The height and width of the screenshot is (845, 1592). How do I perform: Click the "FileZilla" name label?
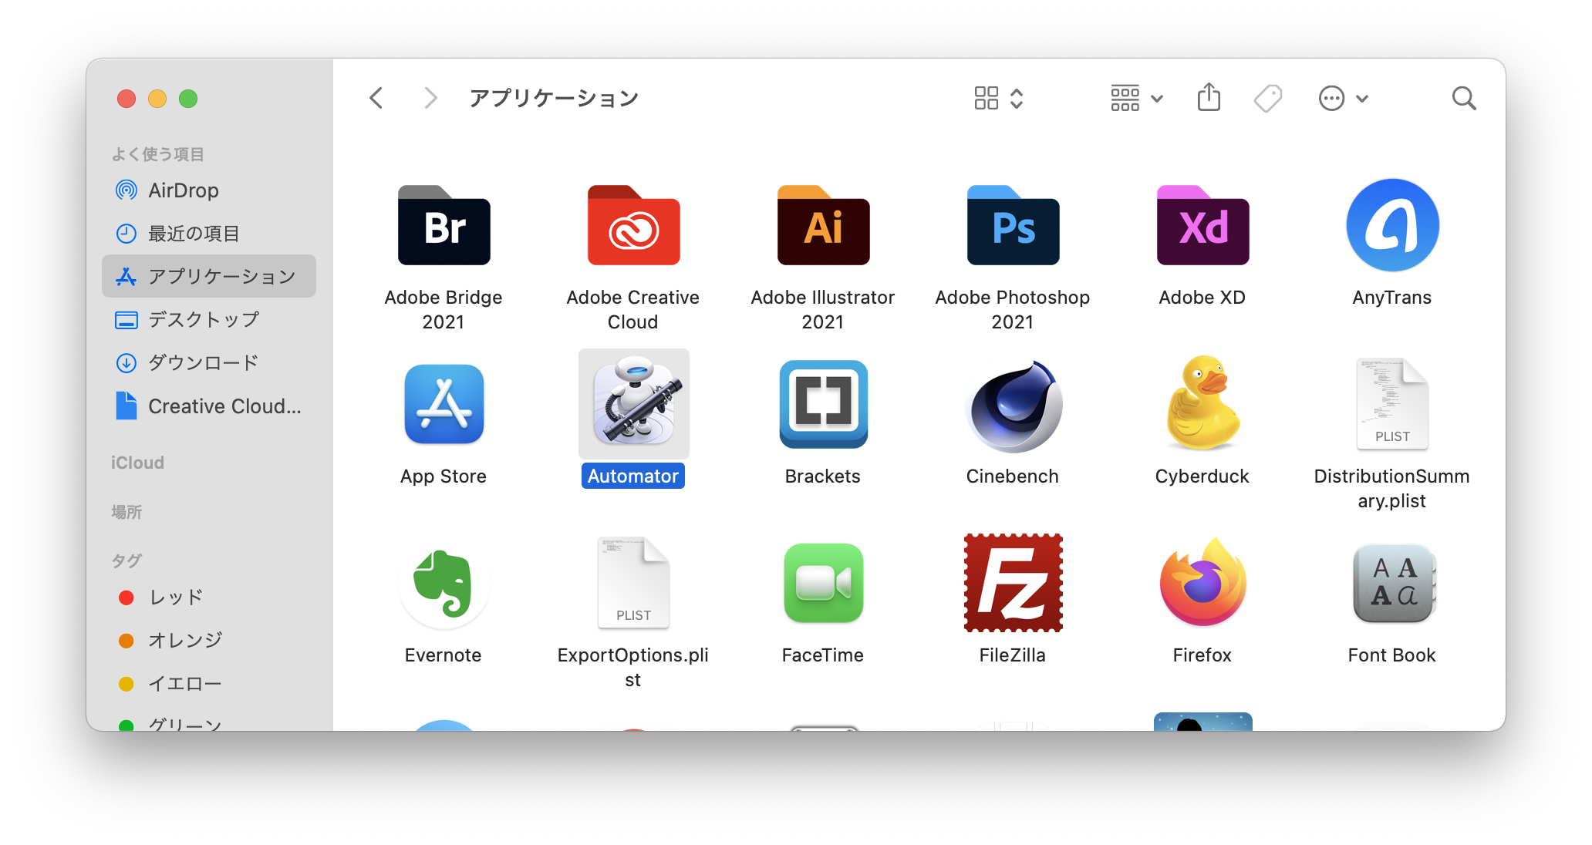1013,655
